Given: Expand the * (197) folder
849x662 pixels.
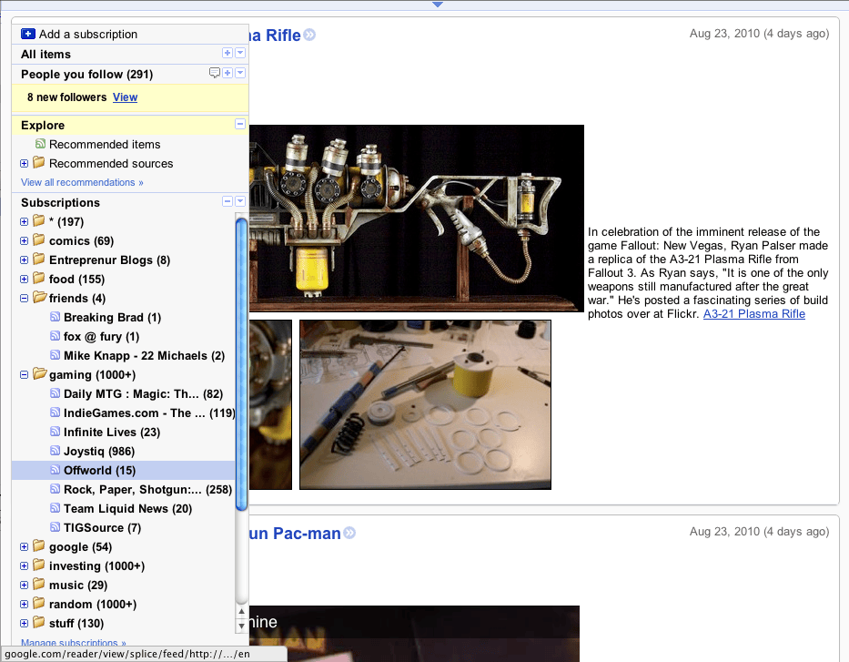Looking at the screenshot, I should [24, 221].
